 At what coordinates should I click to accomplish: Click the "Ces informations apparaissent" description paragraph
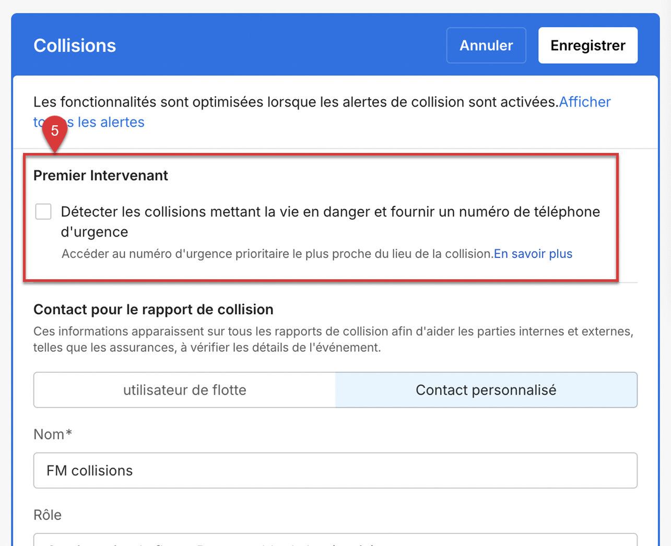(x=333, y=339)
